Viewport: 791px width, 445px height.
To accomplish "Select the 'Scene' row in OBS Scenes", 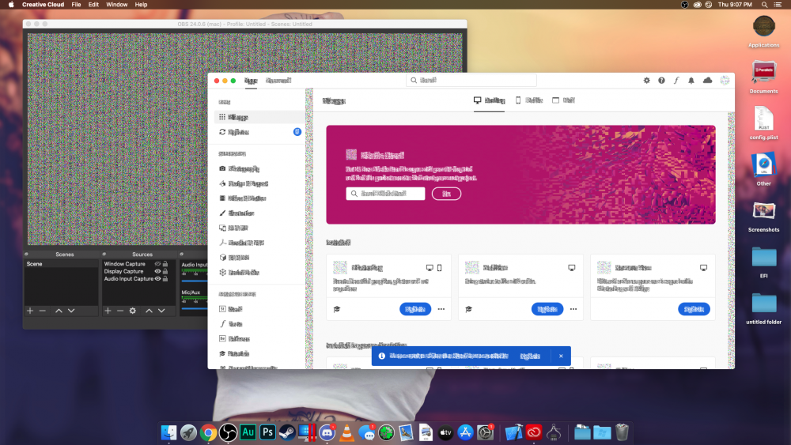I will pos(61,264).
